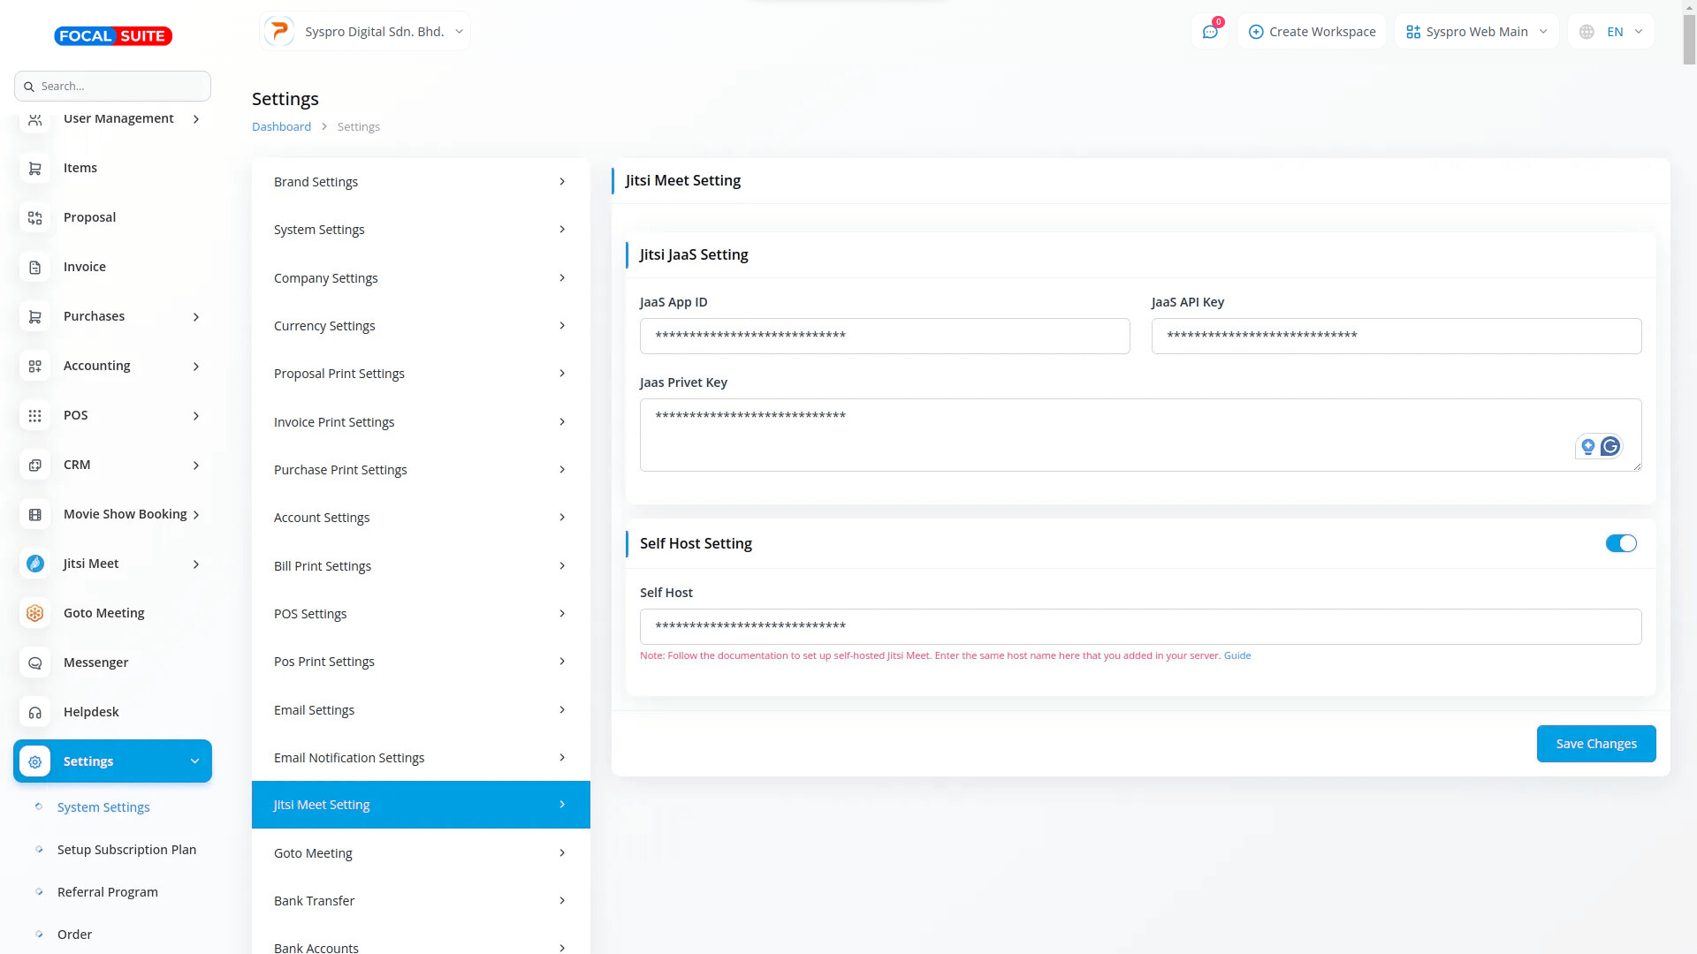Viewport: 1697px width, 954px height.
Task: Click the Create Workspace button
Action: [x=1312, y=32]
